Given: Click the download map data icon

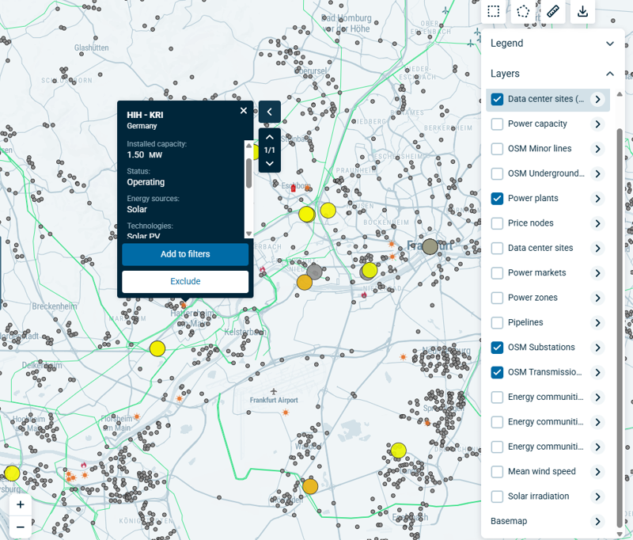Looking at the screenshot, I should [x=582, y=11].
